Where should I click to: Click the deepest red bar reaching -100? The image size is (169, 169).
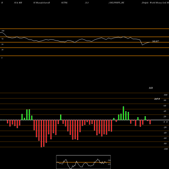[41, 134]
